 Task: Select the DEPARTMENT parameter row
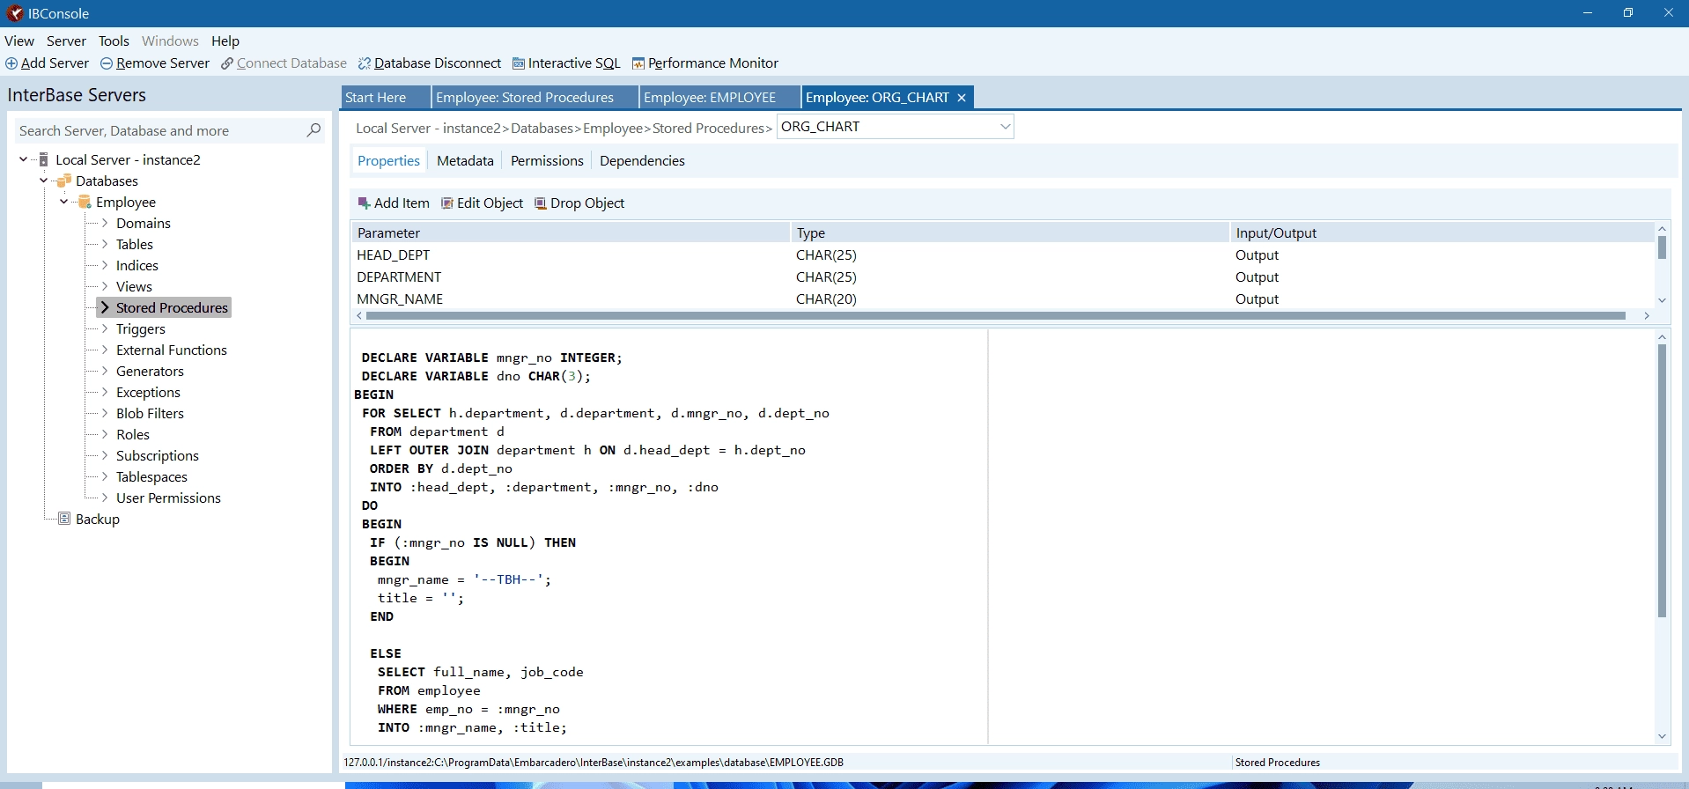1002,277
